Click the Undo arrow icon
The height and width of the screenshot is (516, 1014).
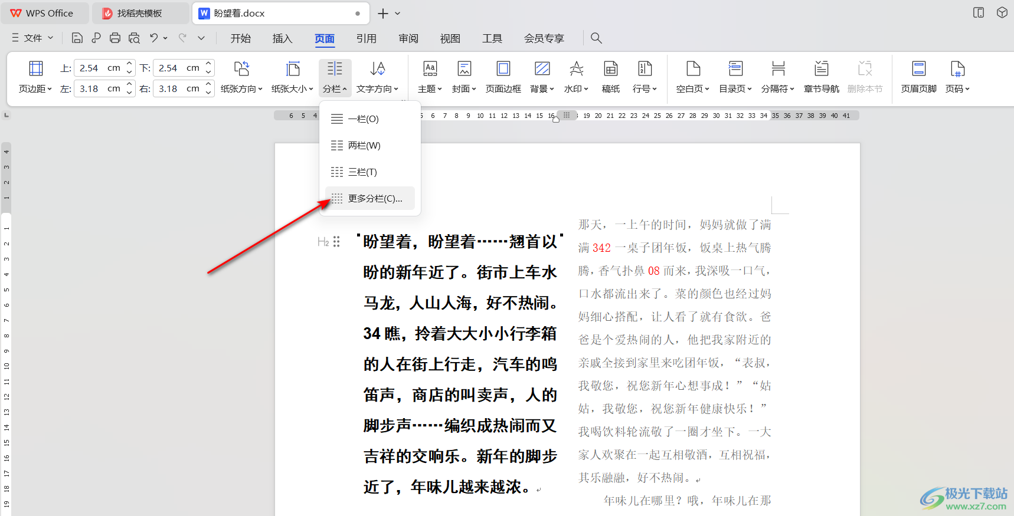pos(153,38)
